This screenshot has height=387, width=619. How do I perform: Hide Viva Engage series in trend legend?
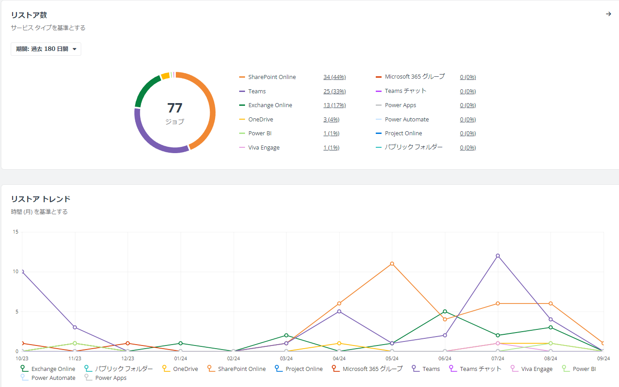531,369
